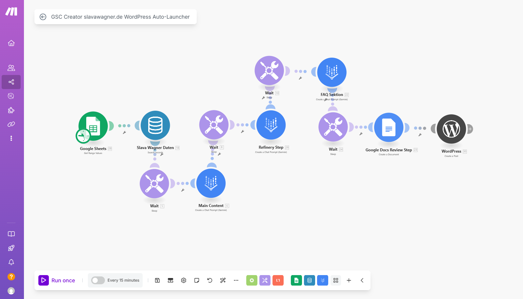Set filter wrench between Wait 24 and Google Docs

point(361,134)
